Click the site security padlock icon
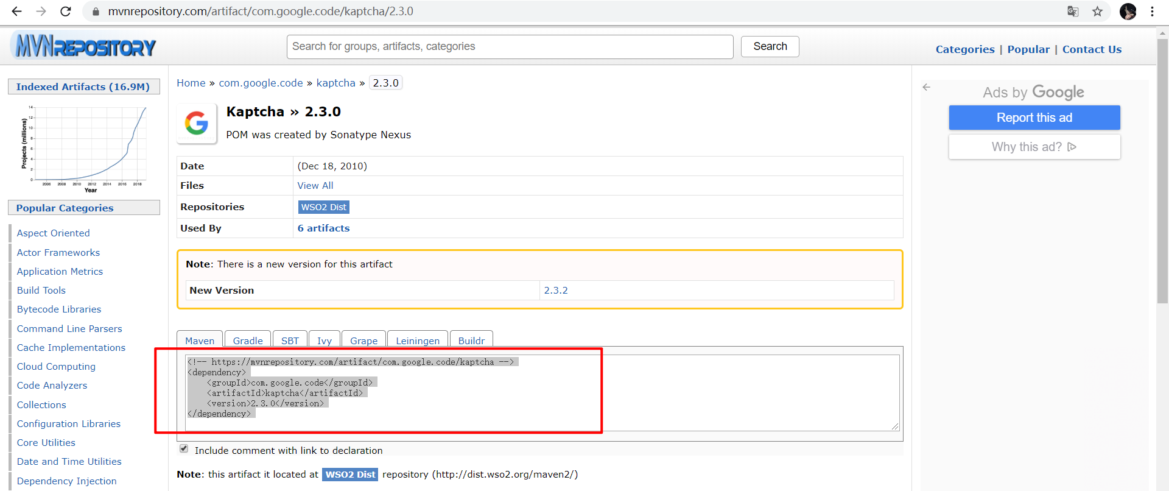The height and width of the screenshot is (491, 1169). (x=96, y=12)
